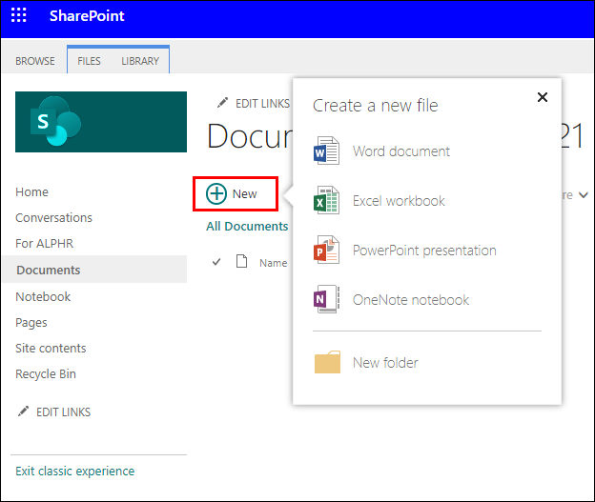595x502 pixels.
Task: Click the Word document icon
Action: (x=326, y=151)
